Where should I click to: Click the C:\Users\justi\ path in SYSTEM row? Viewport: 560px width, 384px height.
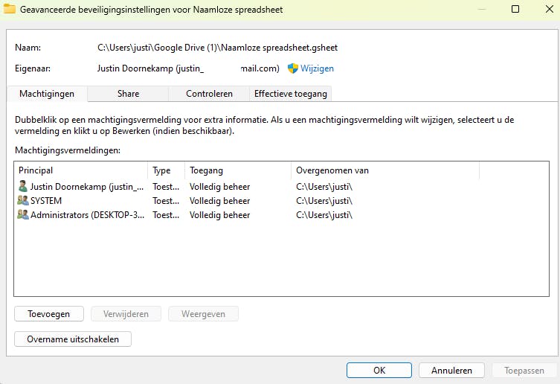pyautogui.click(x=324, y=201)
